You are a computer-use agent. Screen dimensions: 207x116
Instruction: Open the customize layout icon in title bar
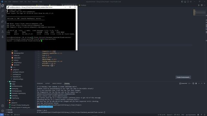191,2
